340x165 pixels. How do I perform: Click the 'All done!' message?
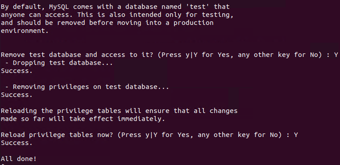(19, 159)
